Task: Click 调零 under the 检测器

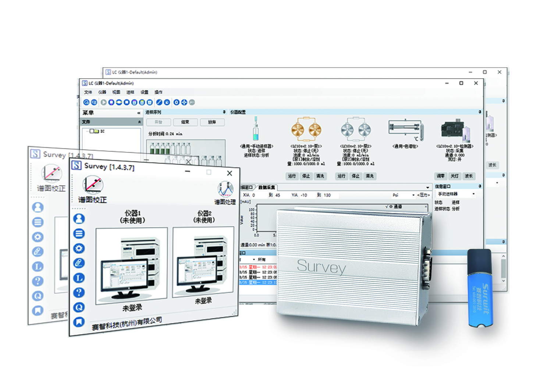Action: click(441, 176)
